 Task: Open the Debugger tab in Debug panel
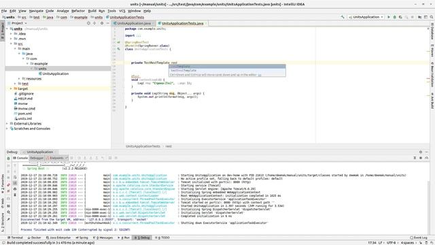pos(37,158)
